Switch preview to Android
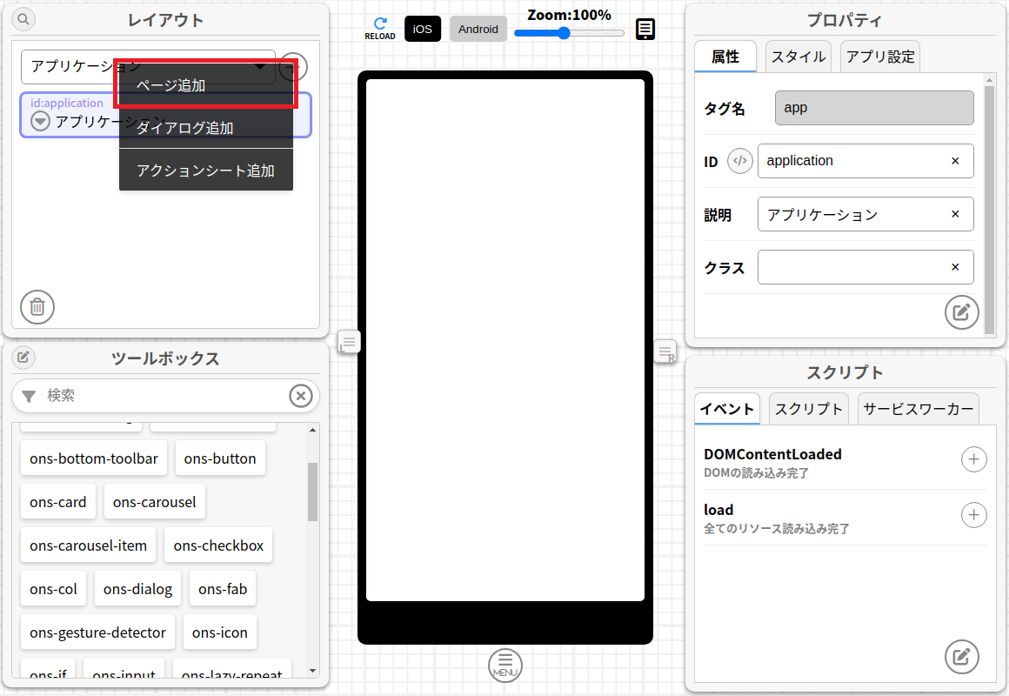This screenshot has width=1009, height=696. (x=478, y=29)
